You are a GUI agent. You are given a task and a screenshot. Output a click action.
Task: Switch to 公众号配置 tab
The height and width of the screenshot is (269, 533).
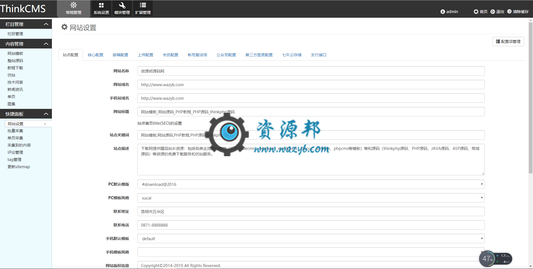[226, 55]
